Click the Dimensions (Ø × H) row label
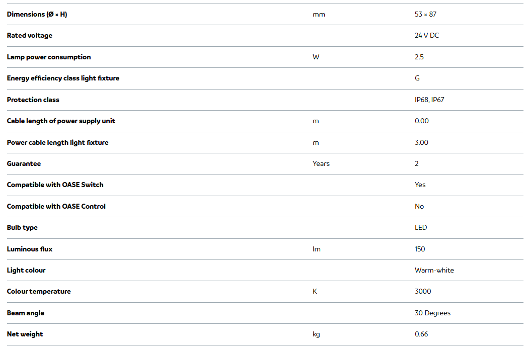The width and height of the screenshot is (527, 350). pos(37,14)
